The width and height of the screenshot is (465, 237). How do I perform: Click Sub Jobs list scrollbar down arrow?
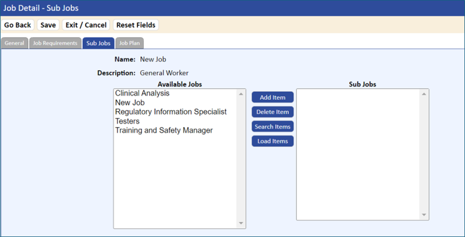[424, 215]
